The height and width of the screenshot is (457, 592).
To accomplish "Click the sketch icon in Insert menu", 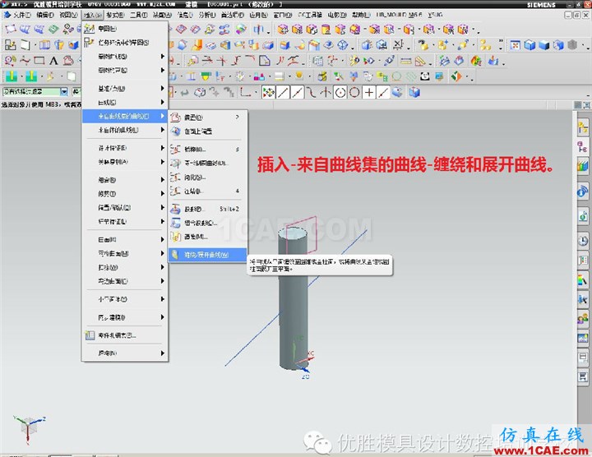I will pyautogui.click(x=89, y=29).
